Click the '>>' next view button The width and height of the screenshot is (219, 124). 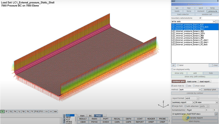coord(51,111)
